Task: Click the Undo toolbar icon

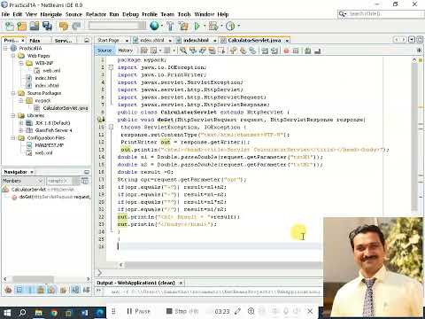Action: [x=64, y=27]
